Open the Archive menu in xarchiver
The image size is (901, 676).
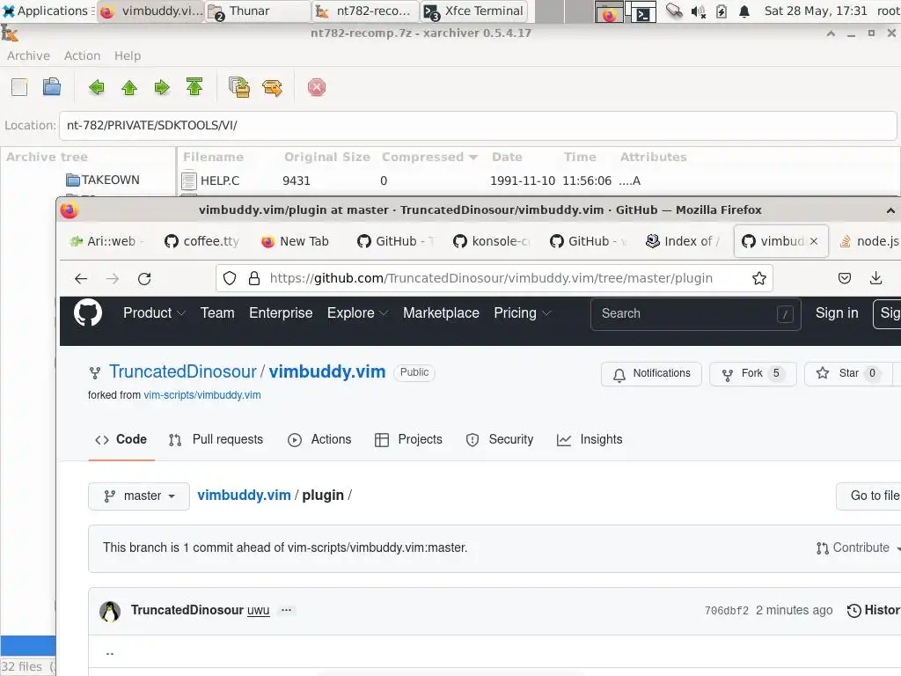tap(28, 55)
